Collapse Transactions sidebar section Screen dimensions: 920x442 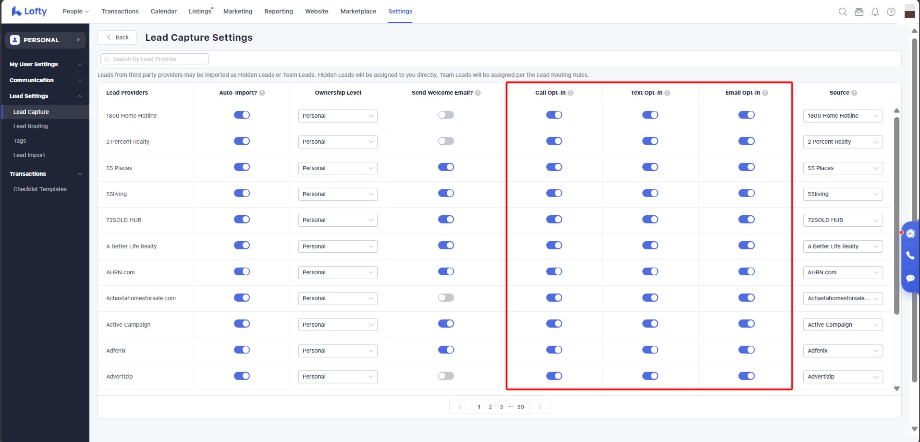[x=45, y=174]
